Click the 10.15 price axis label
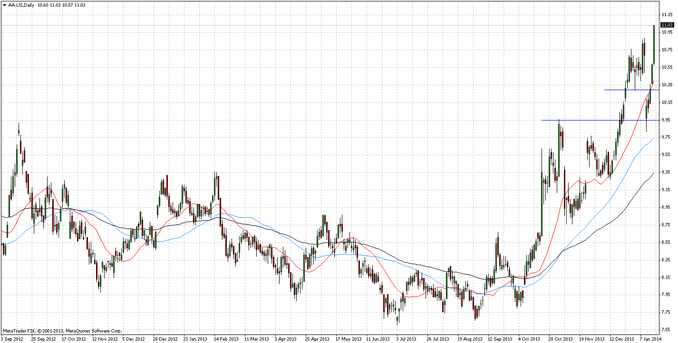Viewport: 678px width, 343px height. tap(667, 102)
